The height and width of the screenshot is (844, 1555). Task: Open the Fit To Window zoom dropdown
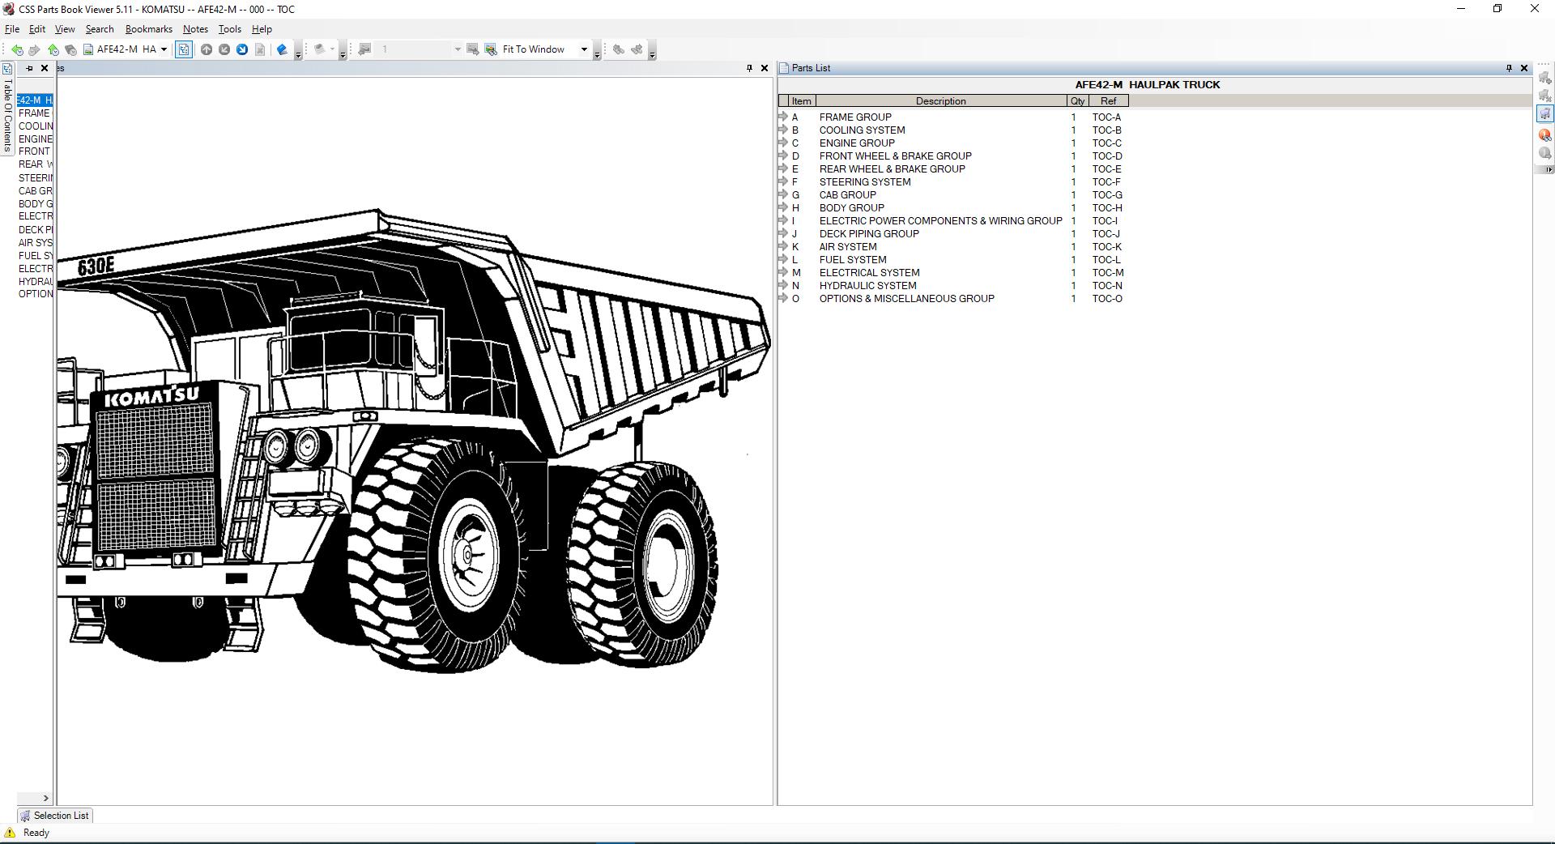tap(584, 49)
